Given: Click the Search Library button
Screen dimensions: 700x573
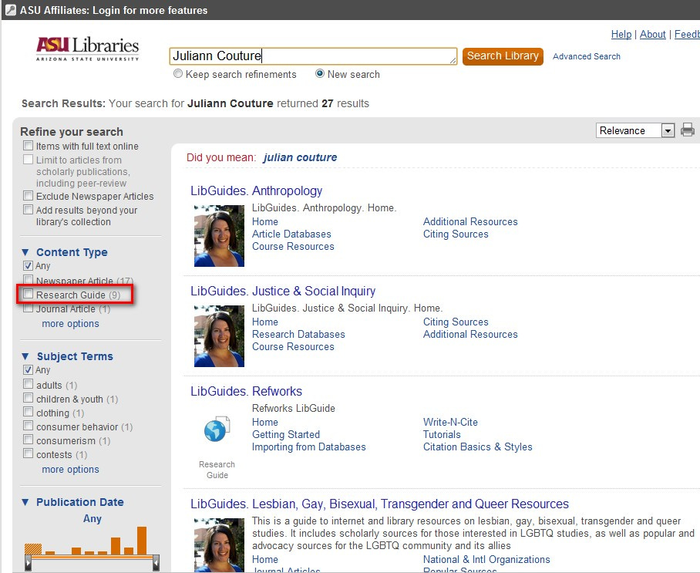Looking at the screenshot, I should click(x=503, y=56).
